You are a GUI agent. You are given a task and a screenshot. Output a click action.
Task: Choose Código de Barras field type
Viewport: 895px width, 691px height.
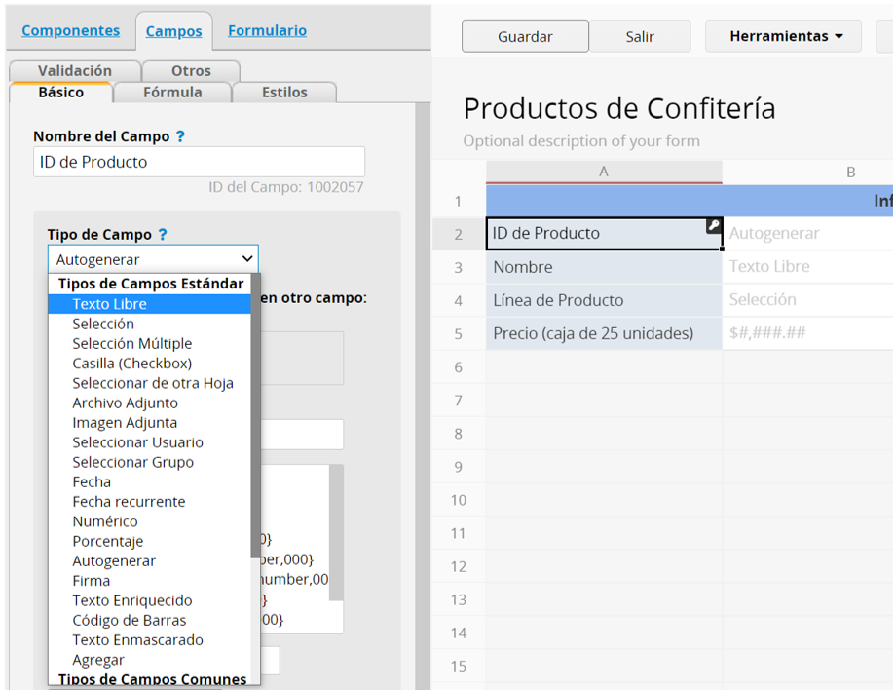[x=129, y=620]
